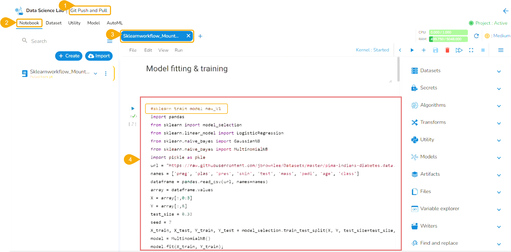Screen dimensions: 511x252
Task: Open the Run menu
Action: point(178,50)
